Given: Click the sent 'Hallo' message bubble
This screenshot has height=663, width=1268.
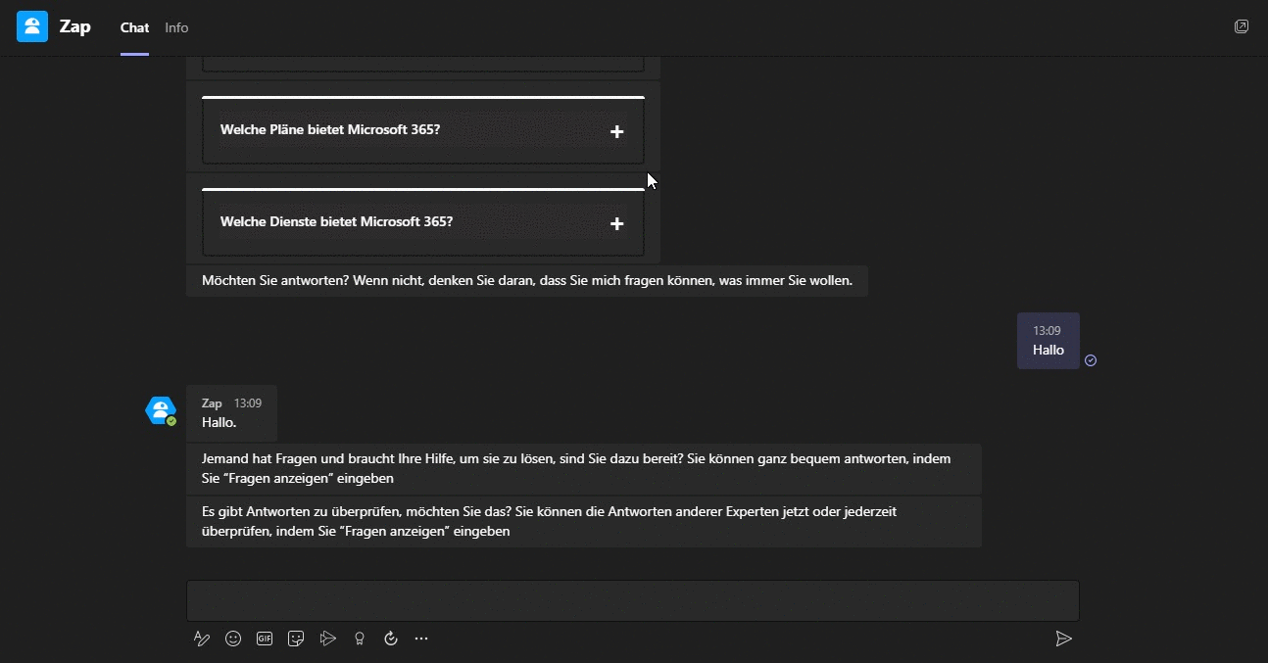Looking at the screenshot, I should click(1049, 341).
